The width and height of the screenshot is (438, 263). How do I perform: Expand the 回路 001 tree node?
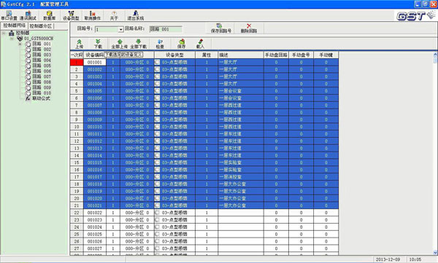20,44
